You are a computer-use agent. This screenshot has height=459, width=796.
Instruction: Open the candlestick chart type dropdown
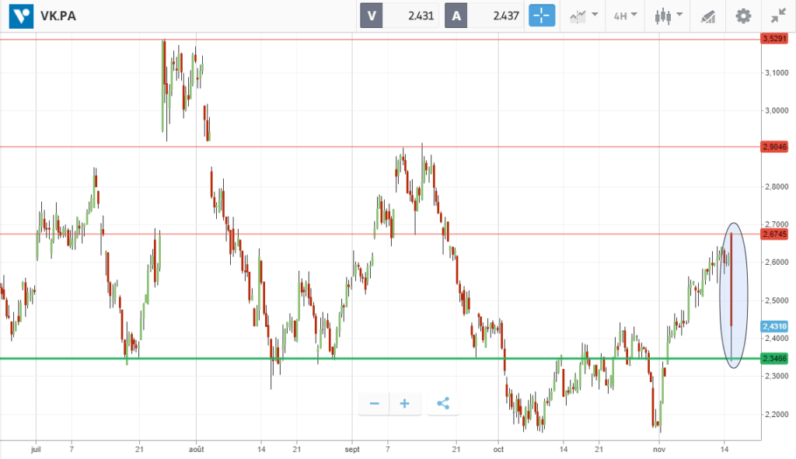(x=668, y=16)
